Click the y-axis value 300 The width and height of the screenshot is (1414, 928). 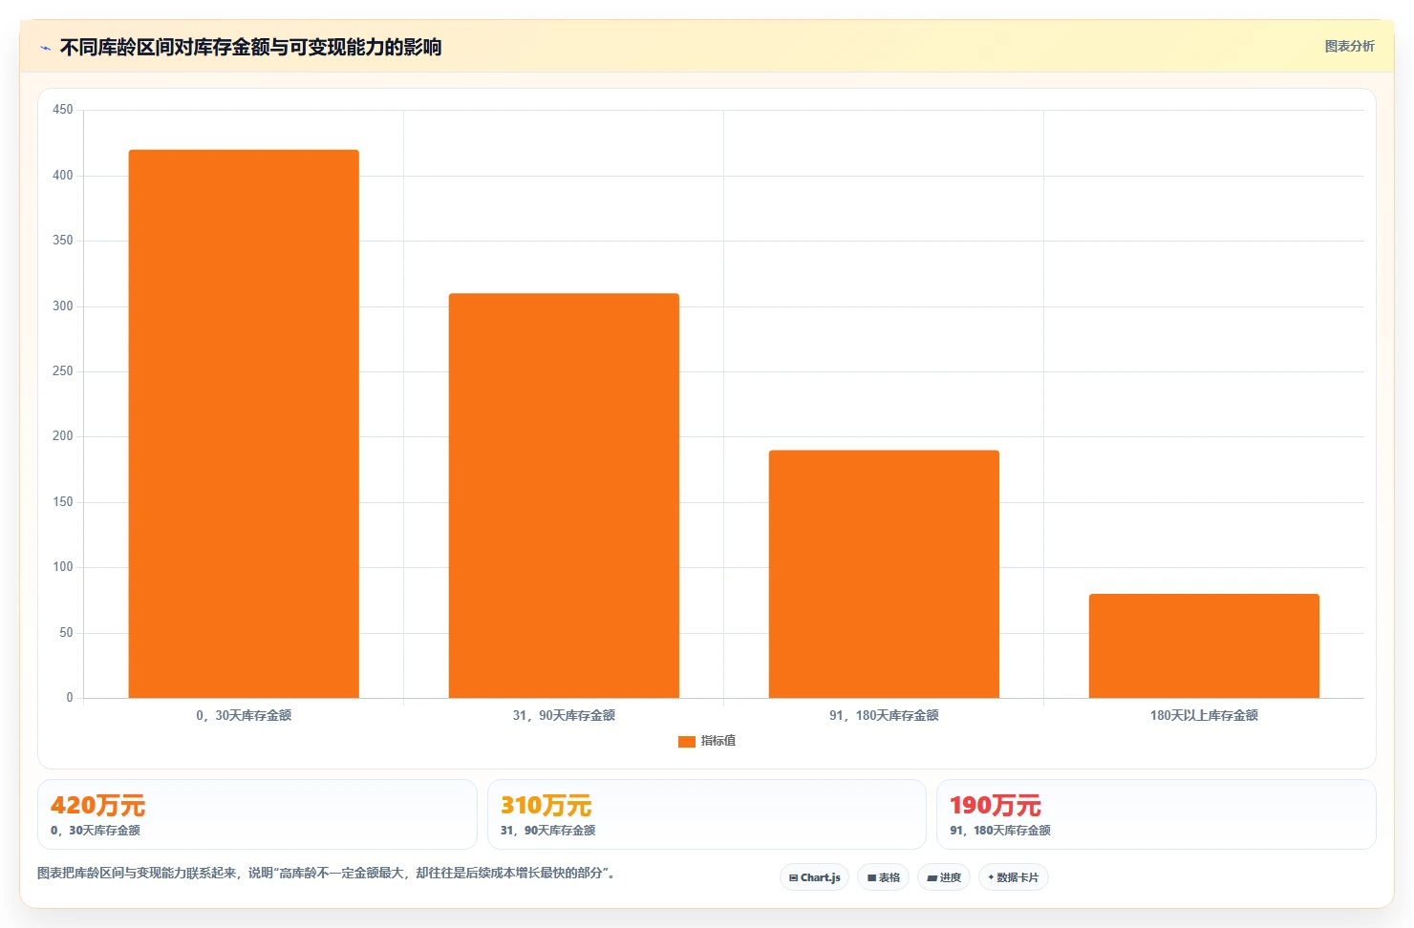click(x=63, y=306)
